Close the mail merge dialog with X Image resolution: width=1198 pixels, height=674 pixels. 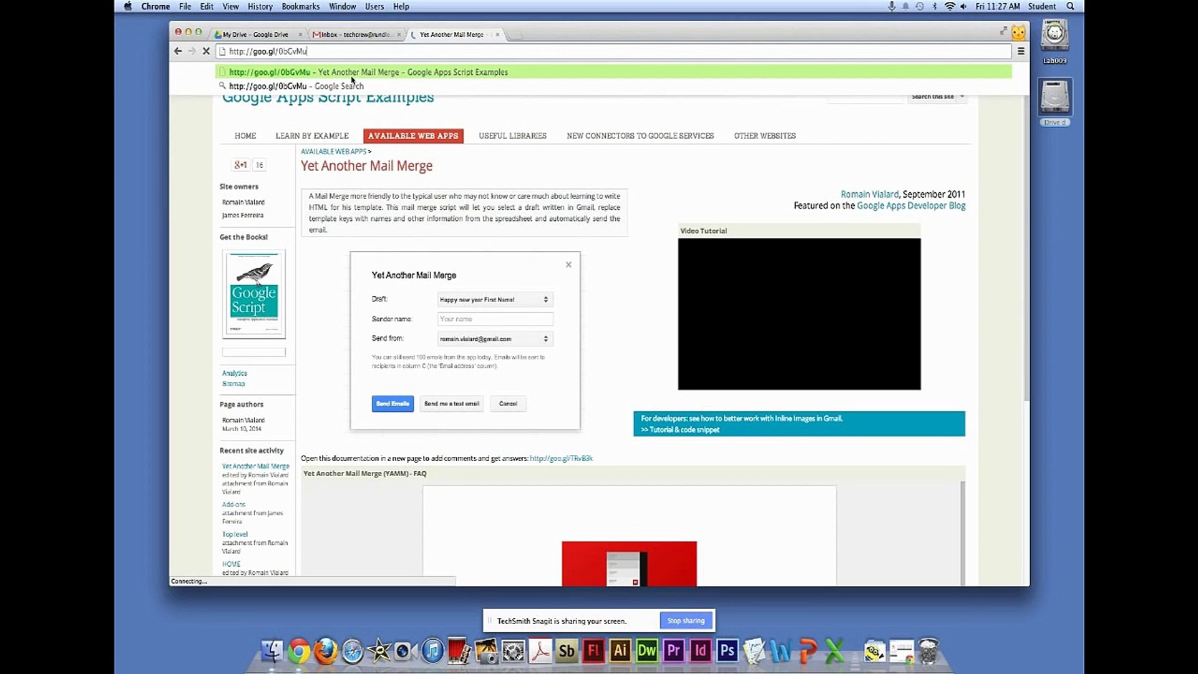[x=568, y=265]
